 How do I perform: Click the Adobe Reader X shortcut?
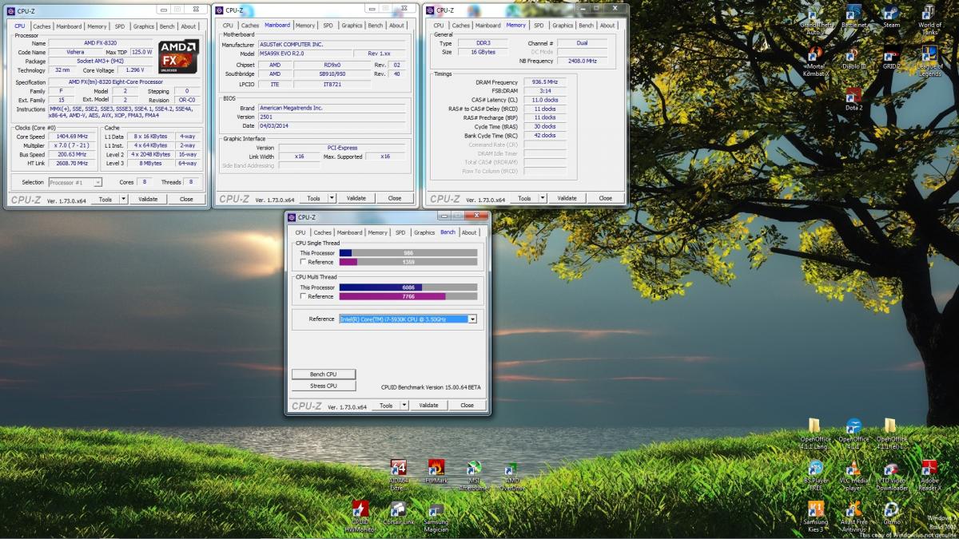point(929,474)
